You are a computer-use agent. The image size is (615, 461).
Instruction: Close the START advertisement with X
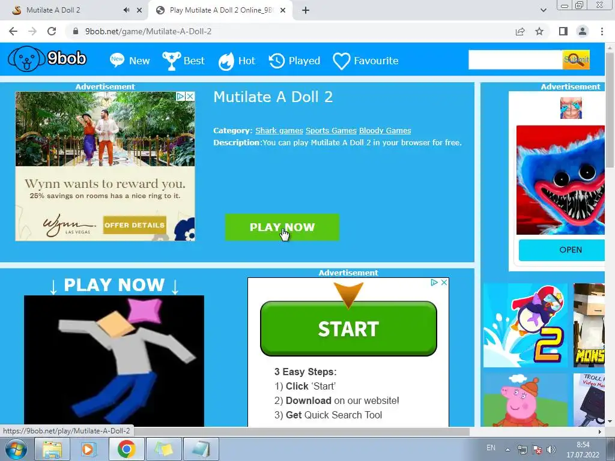pyautogui.click(x=444, y=282)
